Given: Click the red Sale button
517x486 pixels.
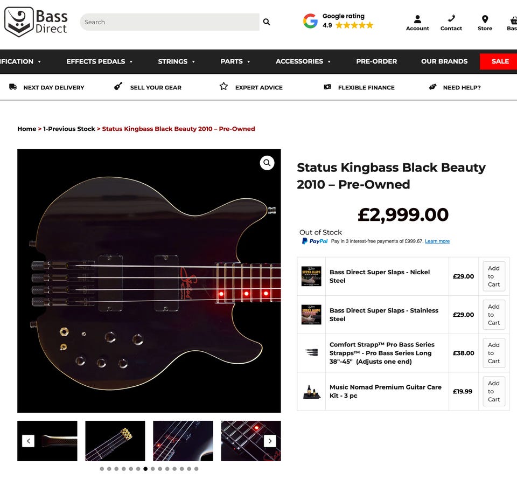Looking at the screenshot, I should point(499,61).
